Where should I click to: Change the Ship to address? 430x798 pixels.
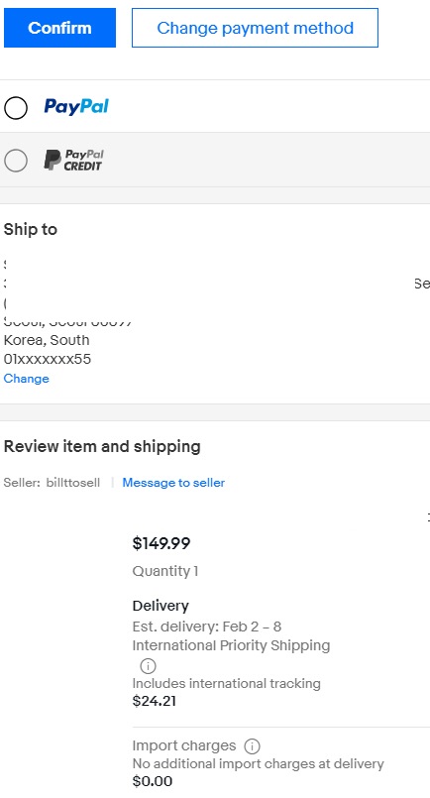[27, 378]
